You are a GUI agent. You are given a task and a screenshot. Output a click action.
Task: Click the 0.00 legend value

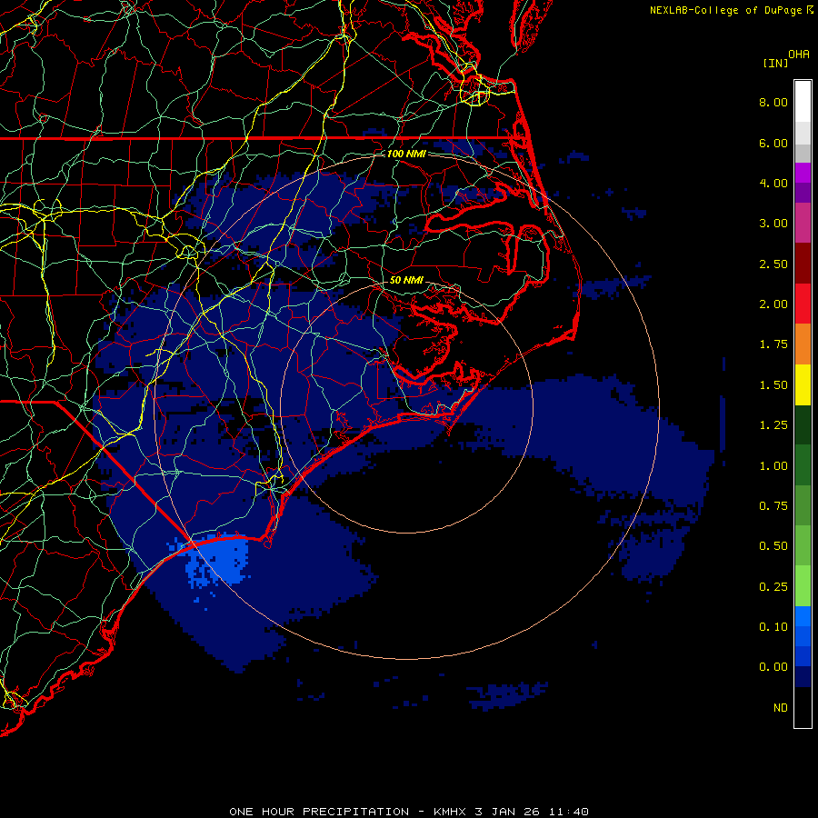coord(773,667)
